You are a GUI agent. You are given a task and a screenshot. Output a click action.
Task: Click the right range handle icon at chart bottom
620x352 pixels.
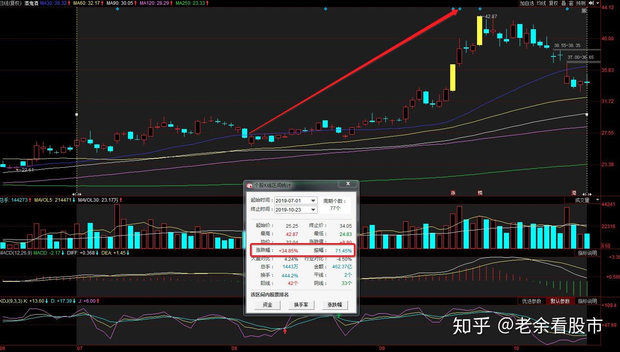(587, 195)
